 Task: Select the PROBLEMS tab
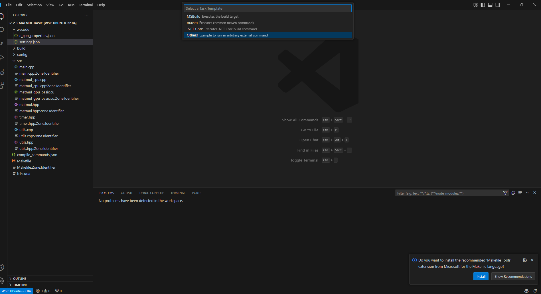coord(106,193)
